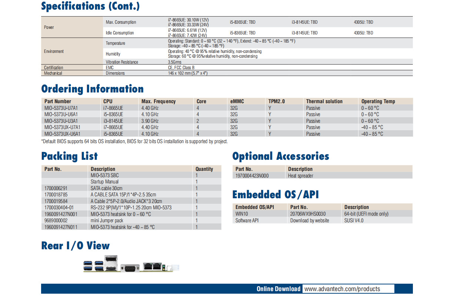The width and height of the screenshot is (454, 297).
Task: Click the "WIN10" embedded OS entry
Action: point(241,214)
